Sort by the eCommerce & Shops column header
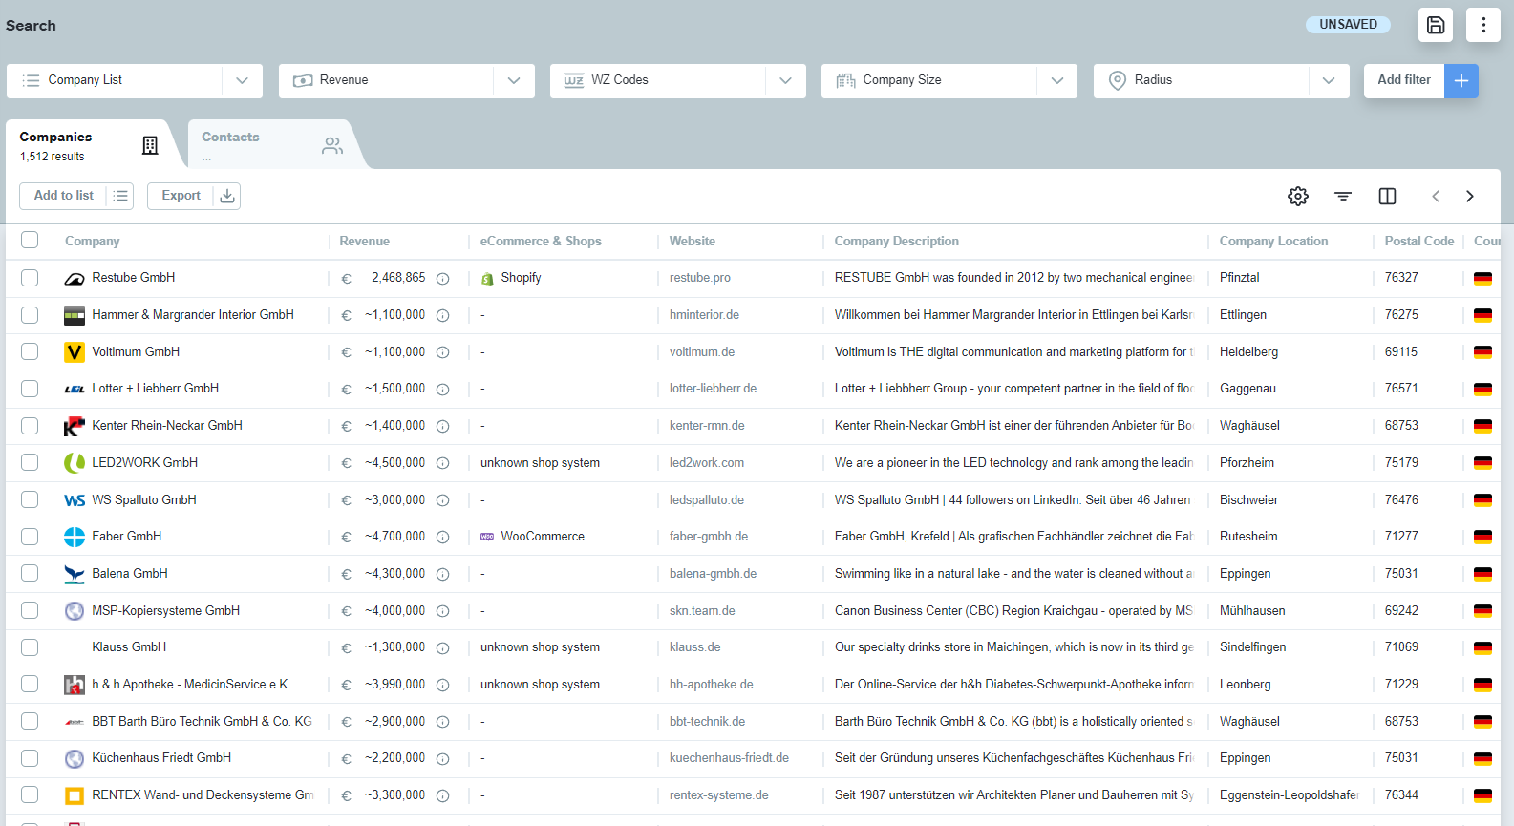This screenshot has width=1514, height=826. 541,242
